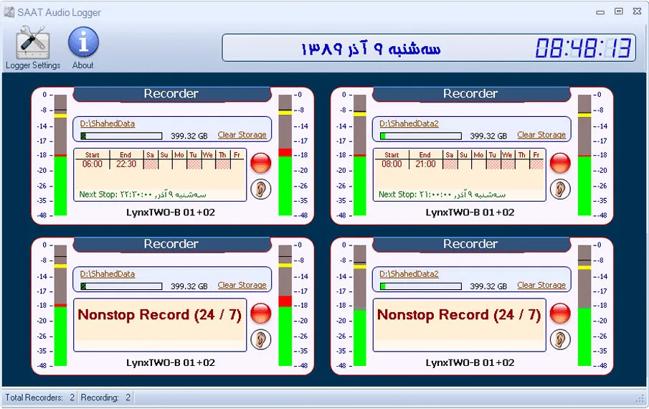Click Total Recorders: 2 in status bar

39,398
